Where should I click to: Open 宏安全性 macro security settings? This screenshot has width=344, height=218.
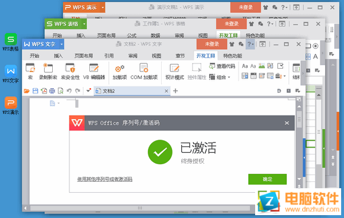[x=70, y=71]
